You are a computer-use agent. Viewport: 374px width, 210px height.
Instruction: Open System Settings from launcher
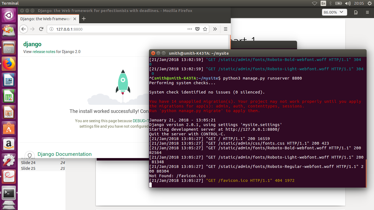point(9,161)
